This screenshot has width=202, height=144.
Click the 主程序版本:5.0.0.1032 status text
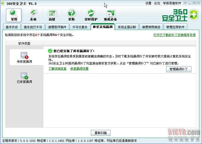pyautogui.click(x=19, y=141)
